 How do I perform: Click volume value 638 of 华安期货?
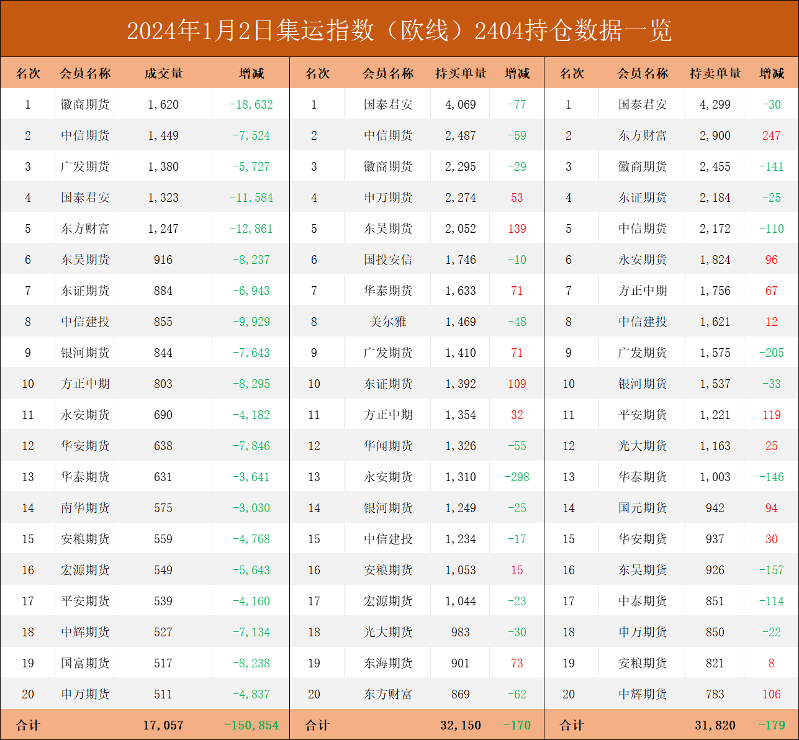163,446
